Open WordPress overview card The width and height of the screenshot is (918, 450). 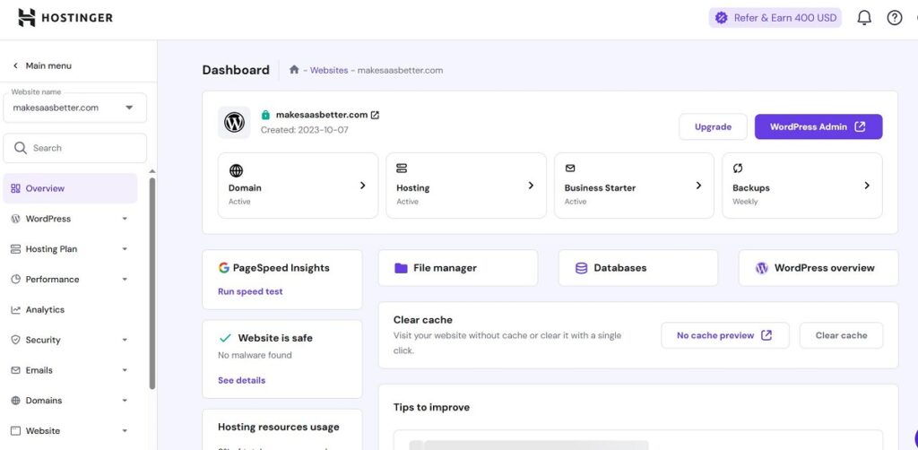click(x=818, y=268)
